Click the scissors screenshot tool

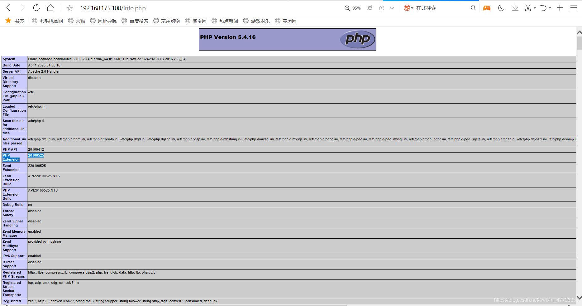528,8
